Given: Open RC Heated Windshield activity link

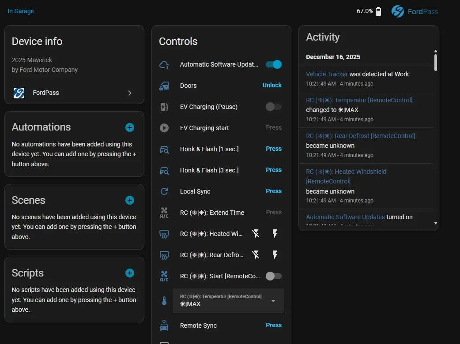Looking at the screenshot, I should (346, 176).
